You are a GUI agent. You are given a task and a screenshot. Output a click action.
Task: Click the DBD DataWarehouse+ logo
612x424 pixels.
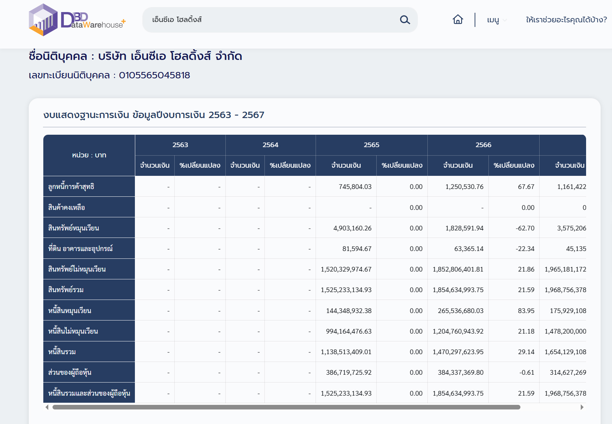click(77, 20)
